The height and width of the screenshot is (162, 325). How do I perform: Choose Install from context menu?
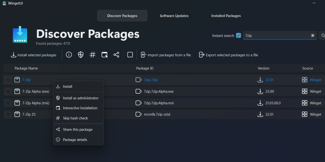pos(78,86)
